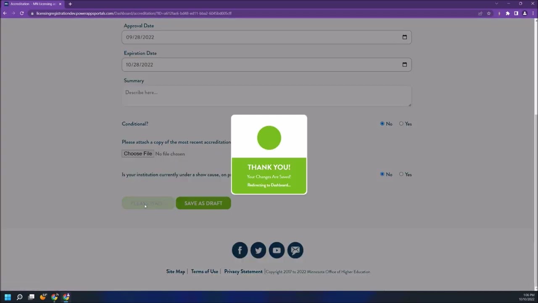Click the browser address bar URL
Viewport: 538px width, 303px height.
pos(134,13)
